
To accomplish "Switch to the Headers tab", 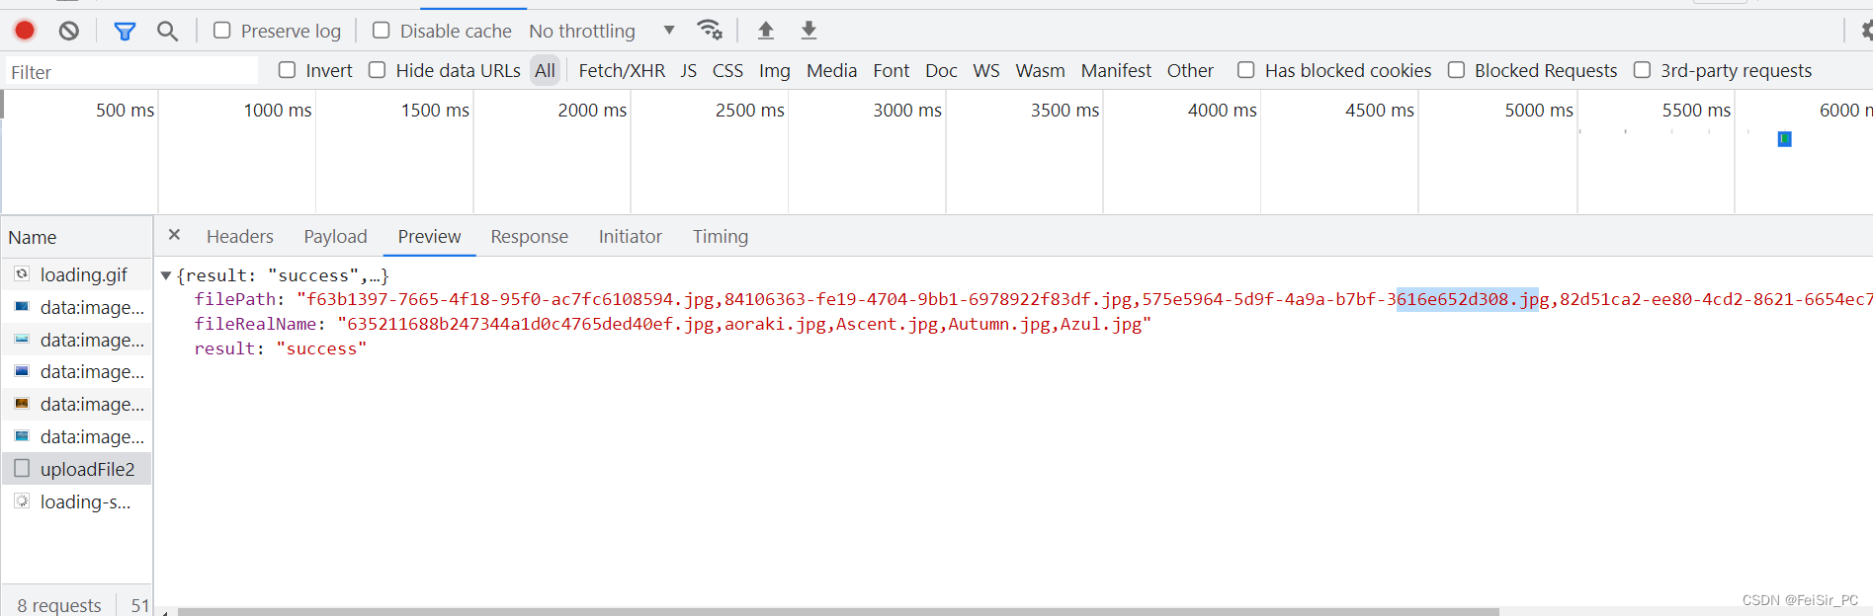I will coord(240,236).
